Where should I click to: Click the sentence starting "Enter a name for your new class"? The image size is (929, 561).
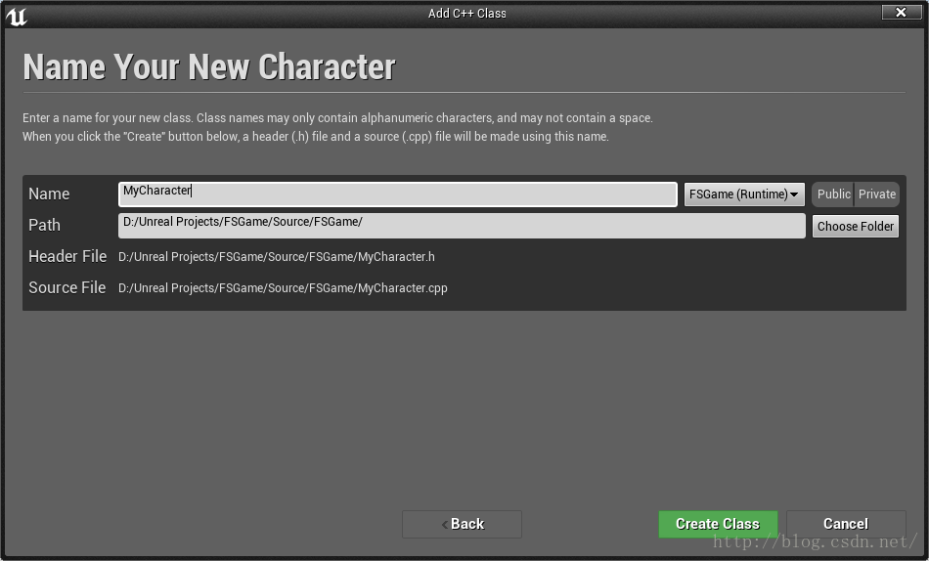[x=337, y=118]
